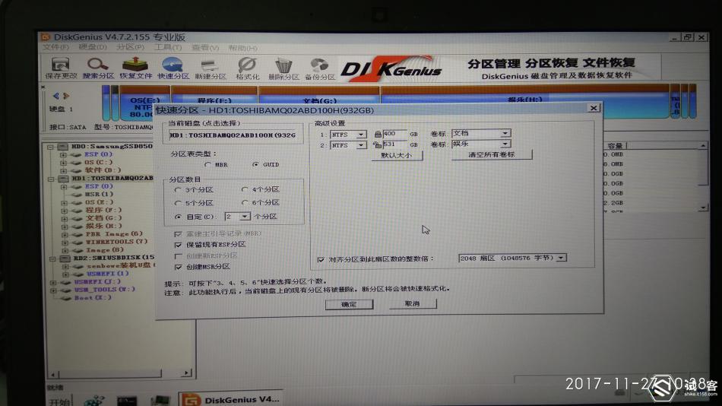Launch the 快速分区 quick partition tool
The image size is (722, 406).
pyautogui.click(x=173, y=68)
